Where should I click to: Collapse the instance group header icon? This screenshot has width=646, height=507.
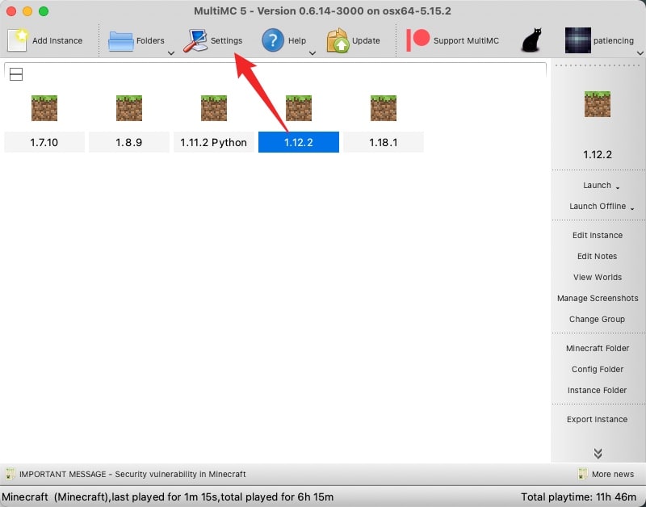pyautogui.click(x=16, y=74)
